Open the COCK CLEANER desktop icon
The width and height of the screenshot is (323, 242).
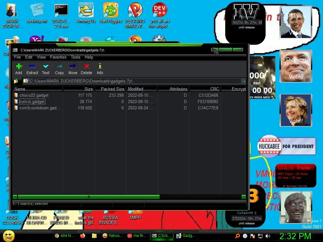[x=12, y=218]
